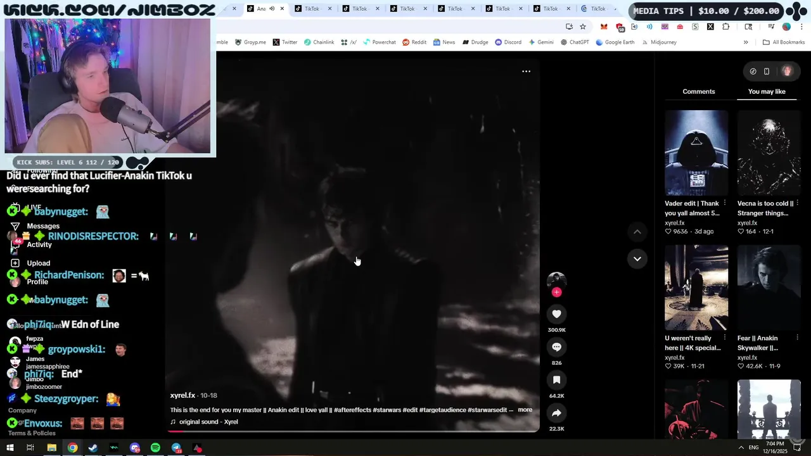Screen dimensions: 811x456
Task: Go to next video with down arrow
Action: [x=637, y=258]
